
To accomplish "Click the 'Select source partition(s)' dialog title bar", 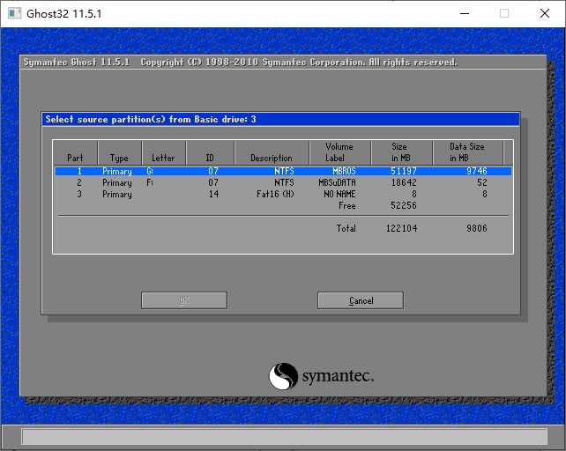I will pos(280,119).
